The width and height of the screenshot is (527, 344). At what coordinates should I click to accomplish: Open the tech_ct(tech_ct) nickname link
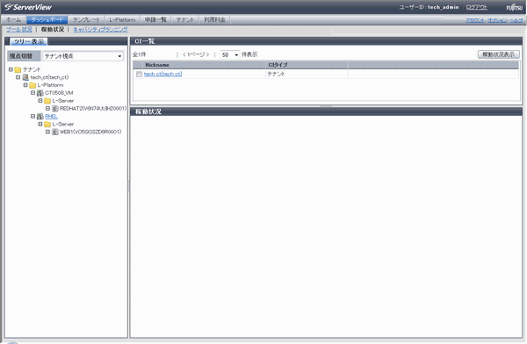[162, 74]
